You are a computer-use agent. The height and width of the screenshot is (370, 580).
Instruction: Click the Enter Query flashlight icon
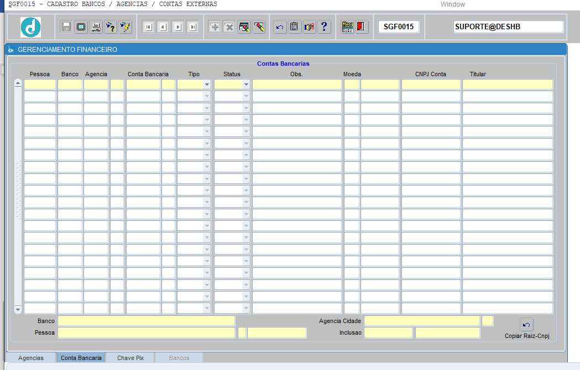pyautogui.click(x=111, y=27)
